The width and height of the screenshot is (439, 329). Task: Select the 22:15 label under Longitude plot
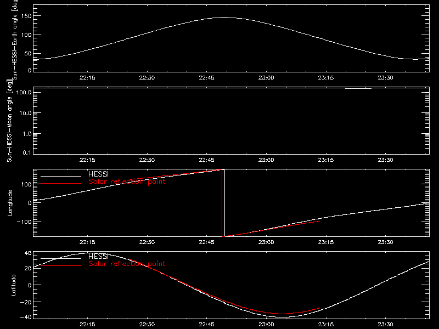[87, 242]
